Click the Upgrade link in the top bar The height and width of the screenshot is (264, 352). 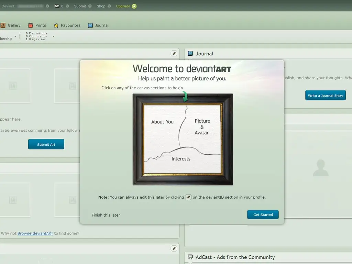pyautogui.click(x=123, y=6)
